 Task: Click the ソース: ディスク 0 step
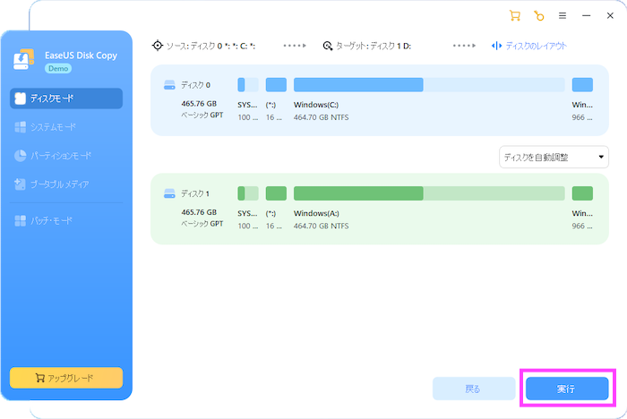coord(204,46)
